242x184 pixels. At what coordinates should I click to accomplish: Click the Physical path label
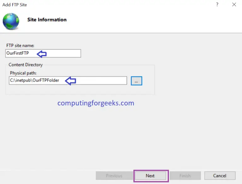pos(23,73)
